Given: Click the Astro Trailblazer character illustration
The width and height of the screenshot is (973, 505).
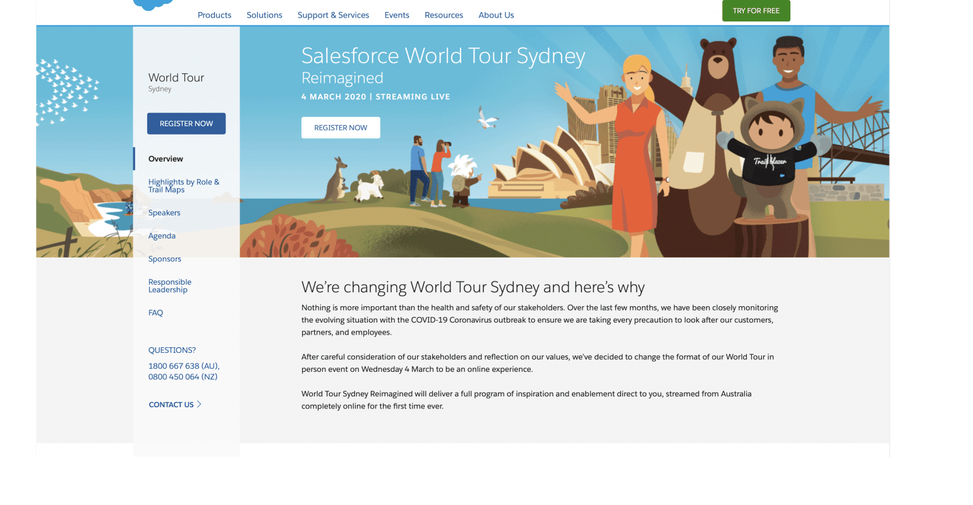Looking at the screenshot, I should [x=772, y=158].
